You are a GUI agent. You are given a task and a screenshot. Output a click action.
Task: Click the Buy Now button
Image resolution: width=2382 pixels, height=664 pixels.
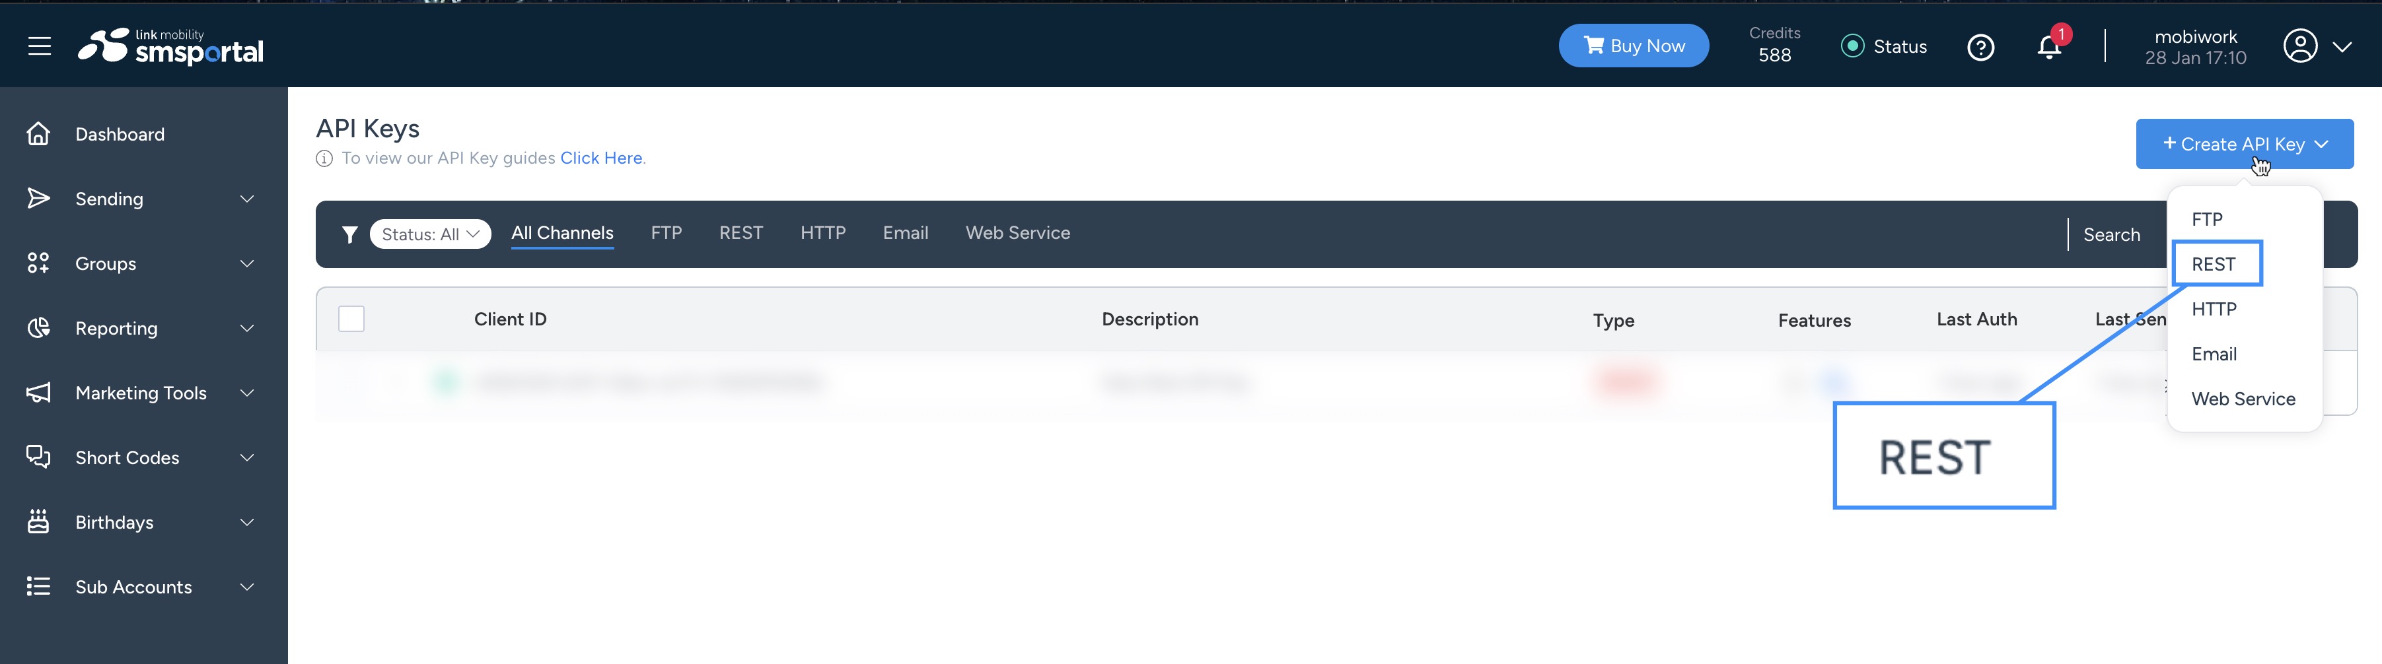(1633, 46)
